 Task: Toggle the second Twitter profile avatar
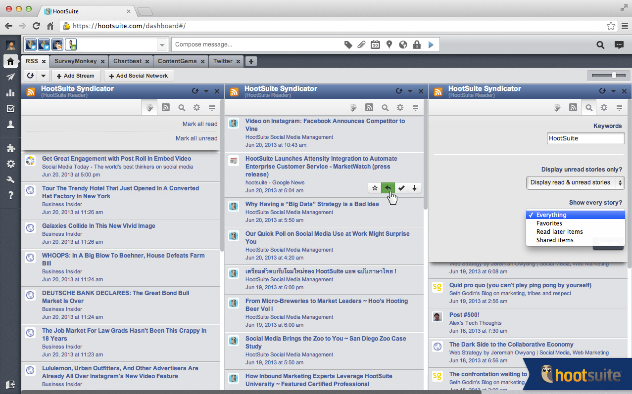(x=44, y=44)
